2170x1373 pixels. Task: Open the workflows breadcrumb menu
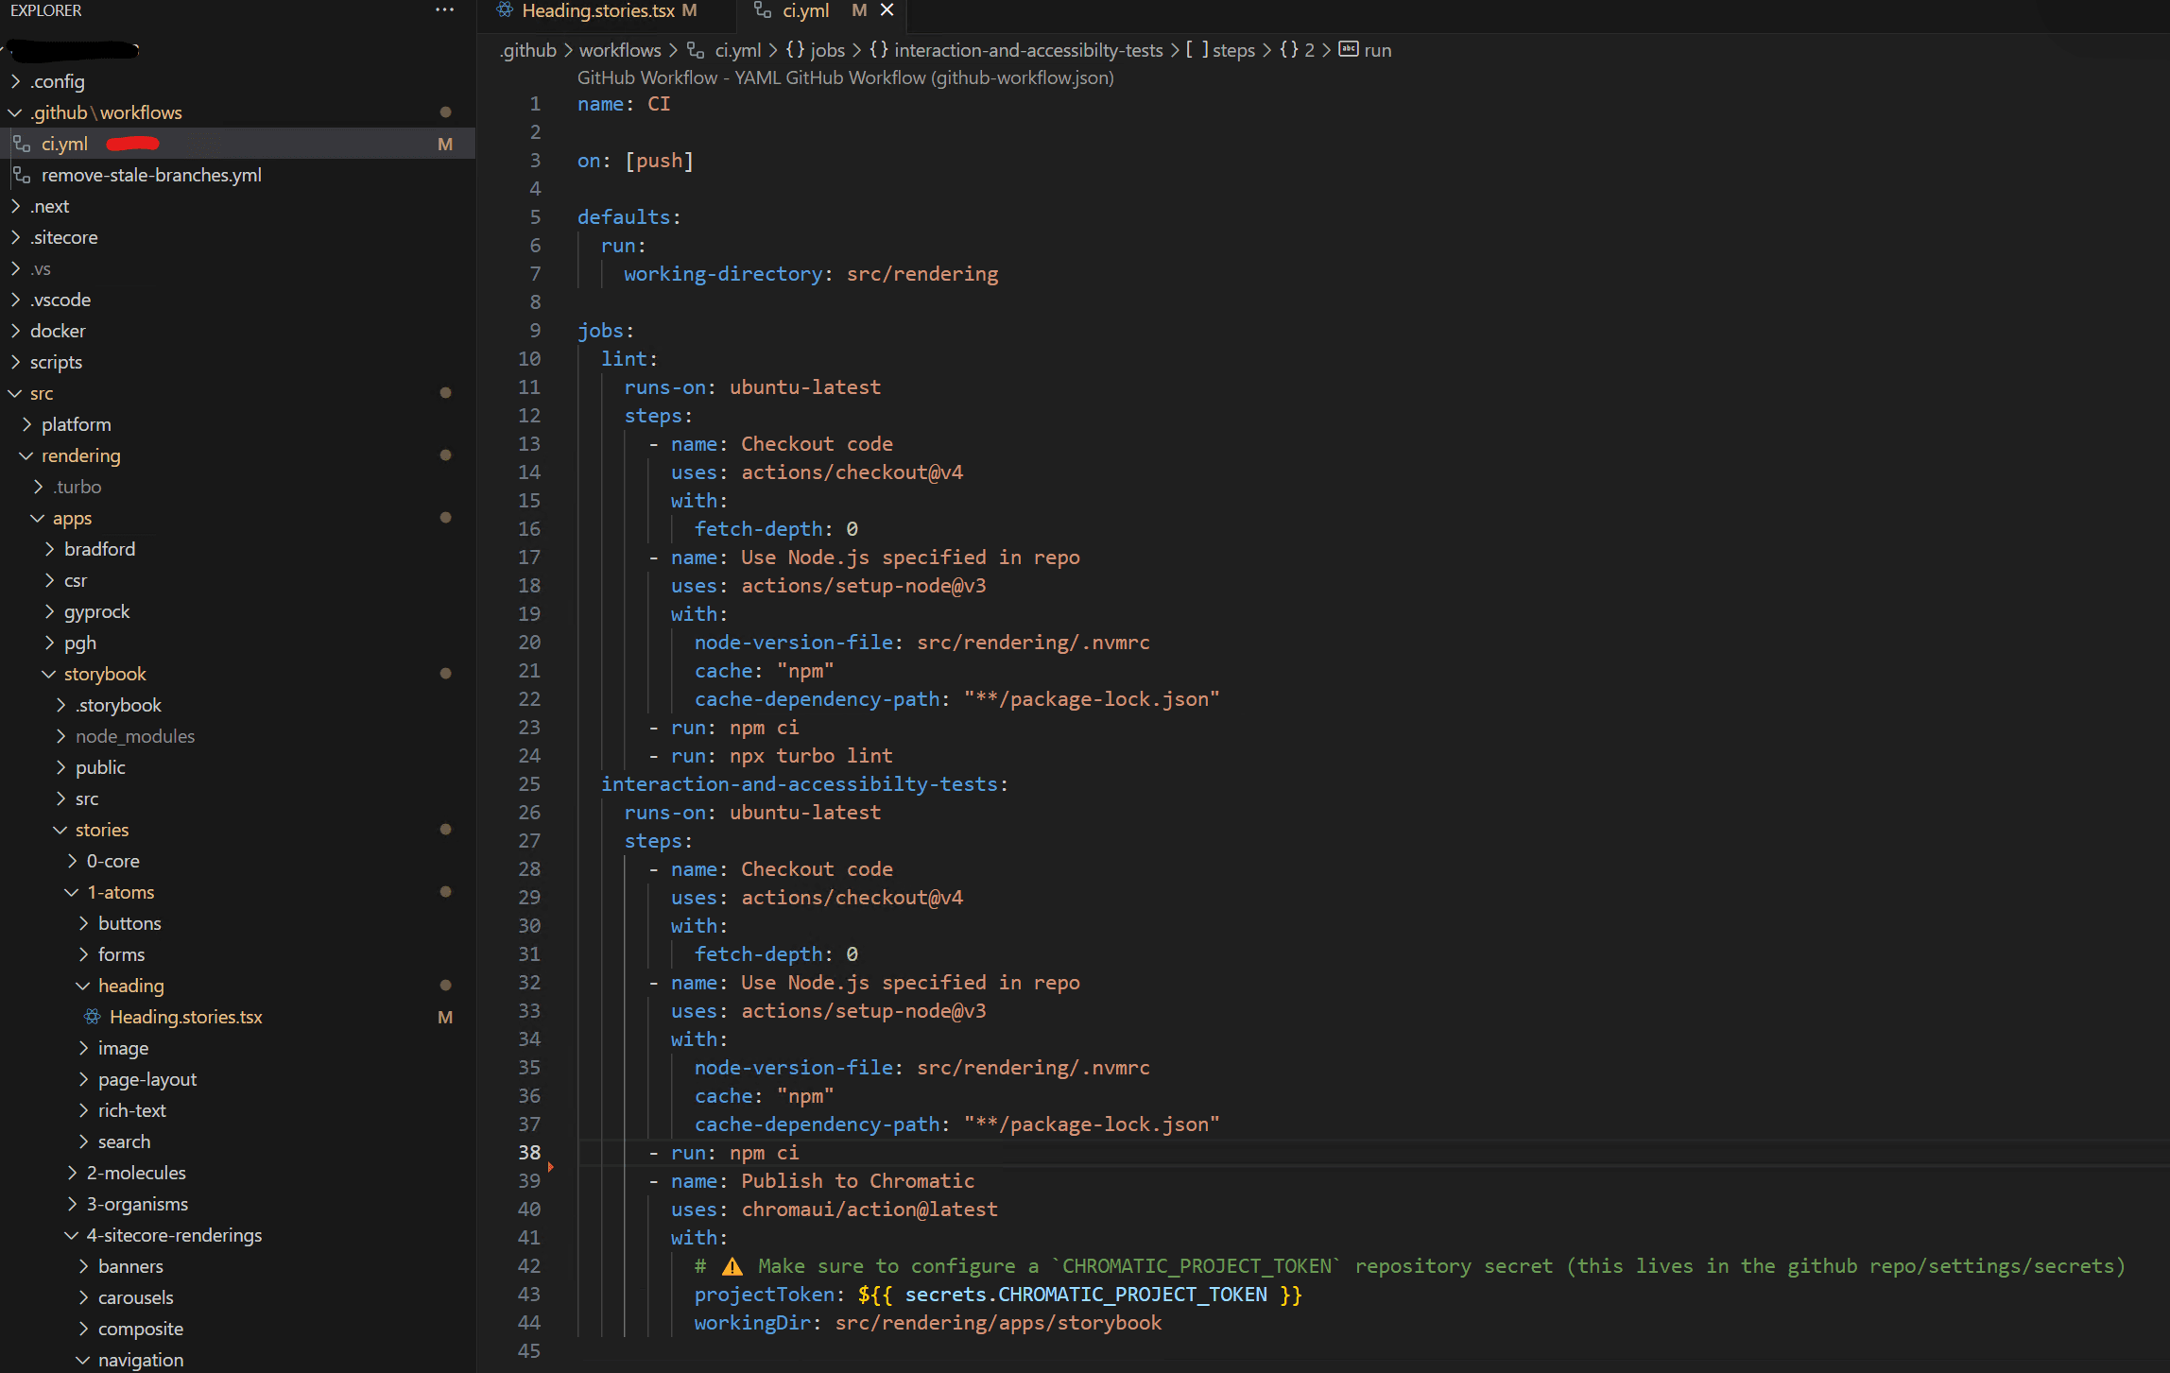tap(620, 49)
